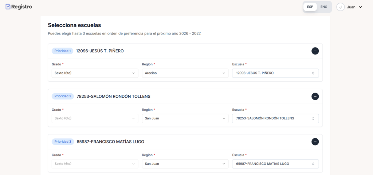The width and height of the screenshot is (373, 175).
Task: Open Región dropdown for Prioridad 3
Action: pyautogui.click(x=185, y=164)
